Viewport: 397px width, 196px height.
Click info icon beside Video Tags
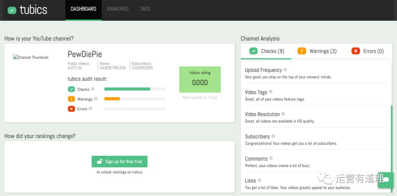pyautogui.click(x=271, y=91)
